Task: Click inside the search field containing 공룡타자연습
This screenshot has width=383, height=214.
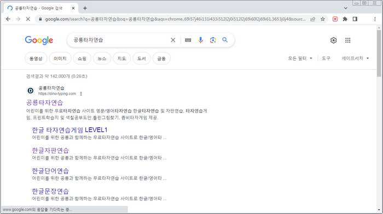Action: pyautogui.click(x=120, y=40)
